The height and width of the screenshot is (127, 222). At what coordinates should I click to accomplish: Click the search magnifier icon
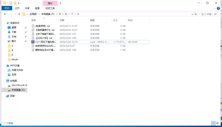click(x=216, y=14)
